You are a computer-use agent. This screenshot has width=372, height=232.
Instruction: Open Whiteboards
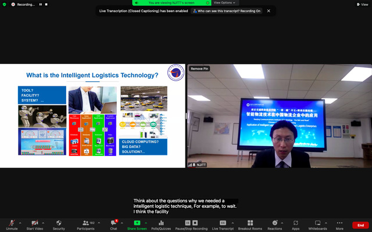pos(317,224)
